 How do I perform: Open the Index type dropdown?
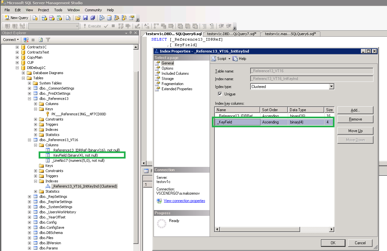click(331, 86)
